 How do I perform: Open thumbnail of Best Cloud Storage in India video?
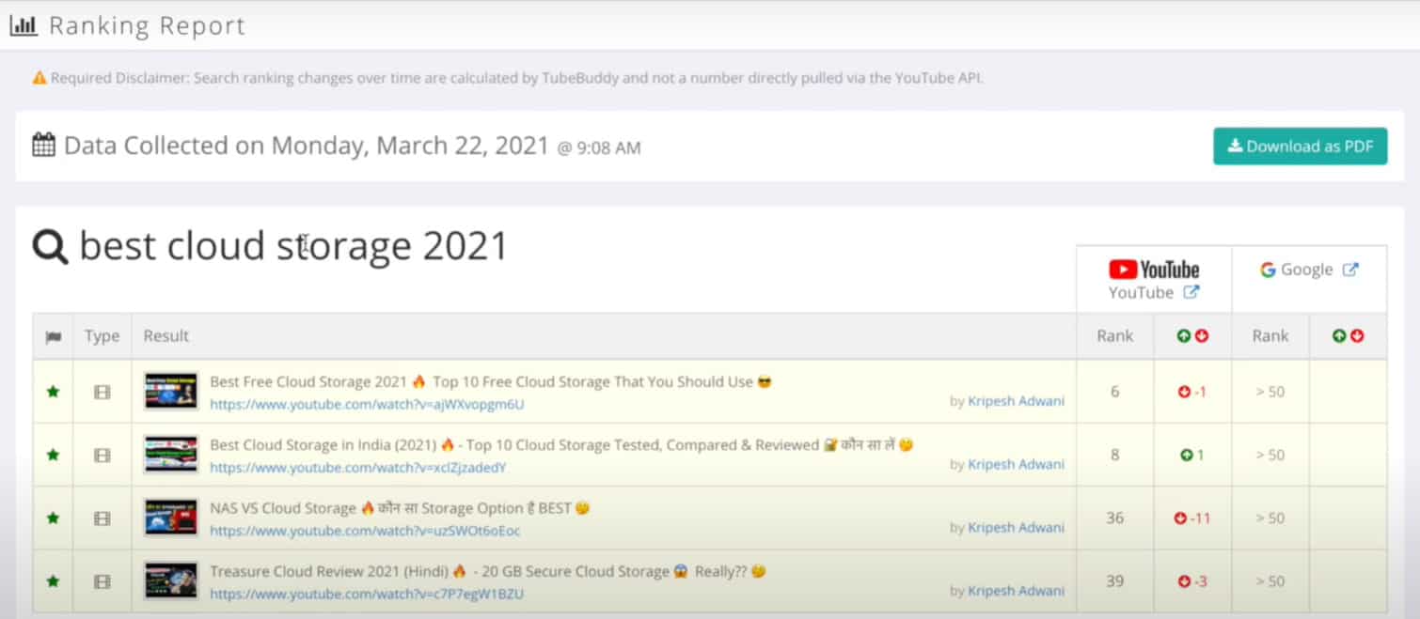point(171,454)
